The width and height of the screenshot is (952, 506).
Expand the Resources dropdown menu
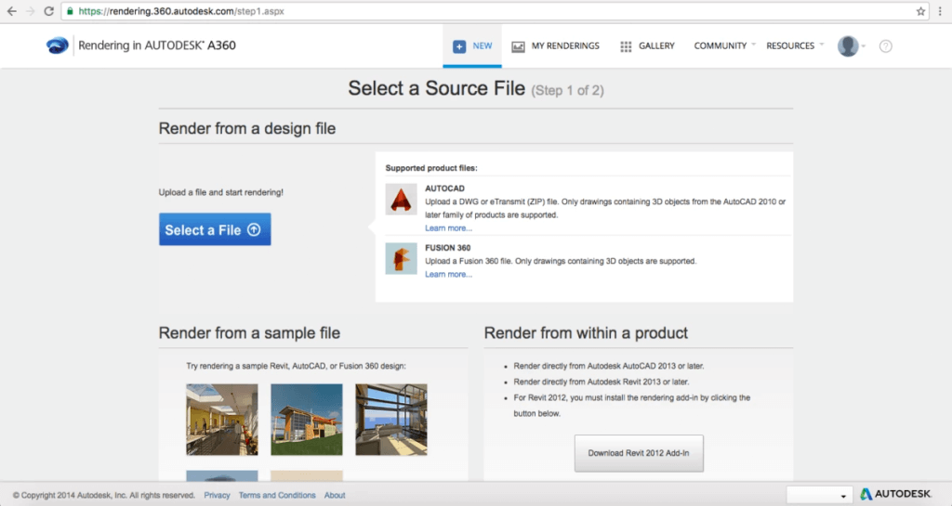pyautogui.click(x=795, y=46)
